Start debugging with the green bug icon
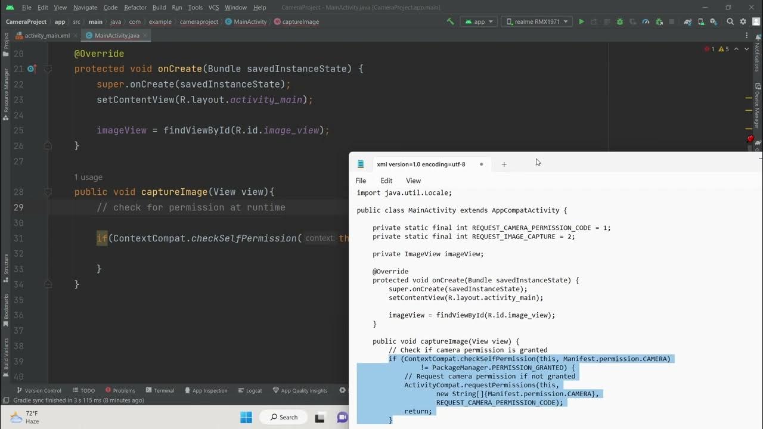 click(x=620, y=21)
